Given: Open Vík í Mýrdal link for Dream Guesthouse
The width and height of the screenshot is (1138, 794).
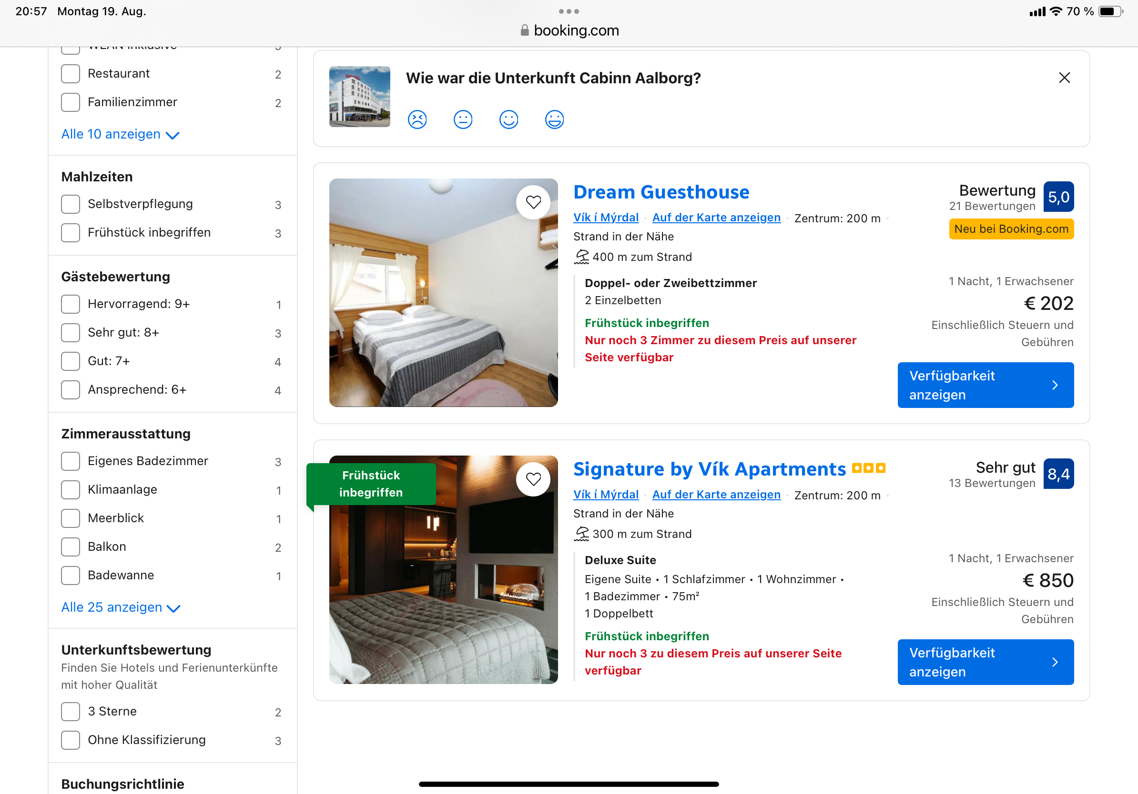Looking at the screenshot, I should tap(606, 218).
